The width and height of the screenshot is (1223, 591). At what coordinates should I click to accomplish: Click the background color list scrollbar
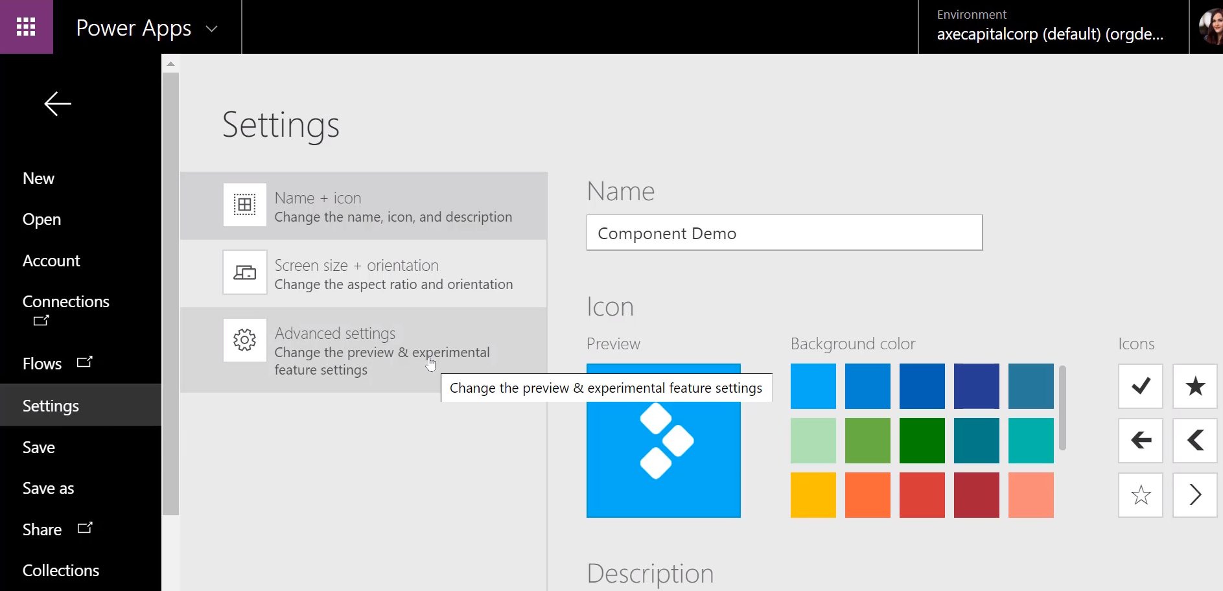pos(1062,408)
